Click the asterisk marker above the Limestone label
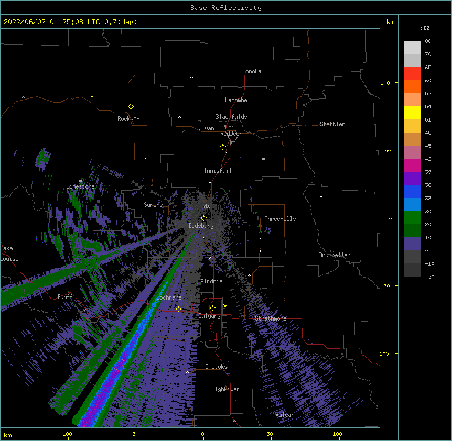The width and height of the screenshot is (452, 441). coord(80,181)
